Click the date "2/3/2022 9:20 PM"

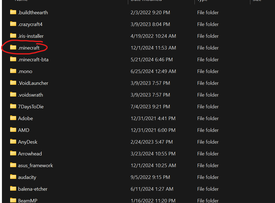(150, 13)
